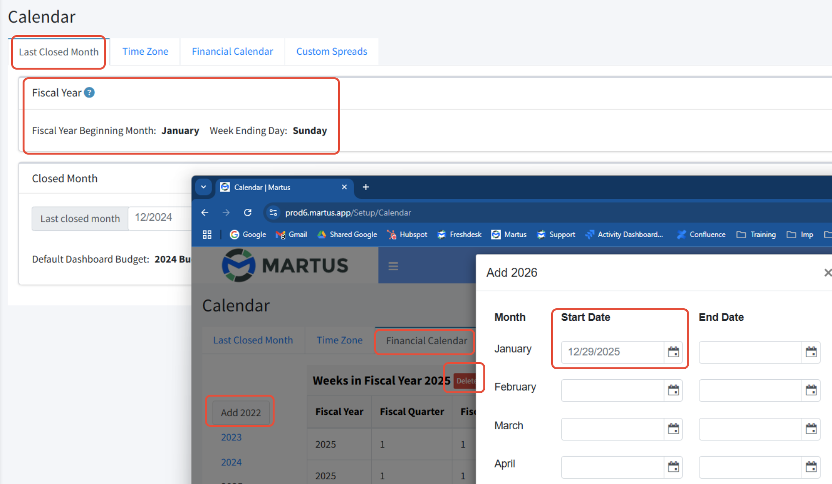The width and height of the screenshot is (832, 484).
Task: Click the Add 2022 button
Action: [241, 412]
